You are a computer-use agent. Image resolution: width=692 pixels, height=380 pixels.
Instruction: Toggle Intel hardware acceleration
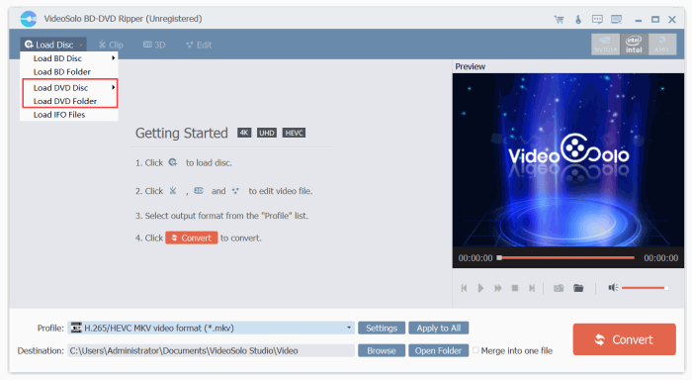pos(634,45)
